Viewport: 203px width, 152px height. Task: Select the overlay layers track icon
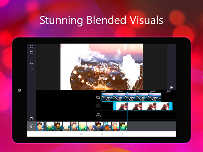point(98,106)
